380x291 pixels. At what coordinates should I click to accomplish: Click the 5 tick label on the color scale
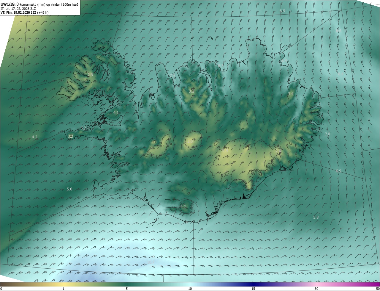[x=127, y=289]
